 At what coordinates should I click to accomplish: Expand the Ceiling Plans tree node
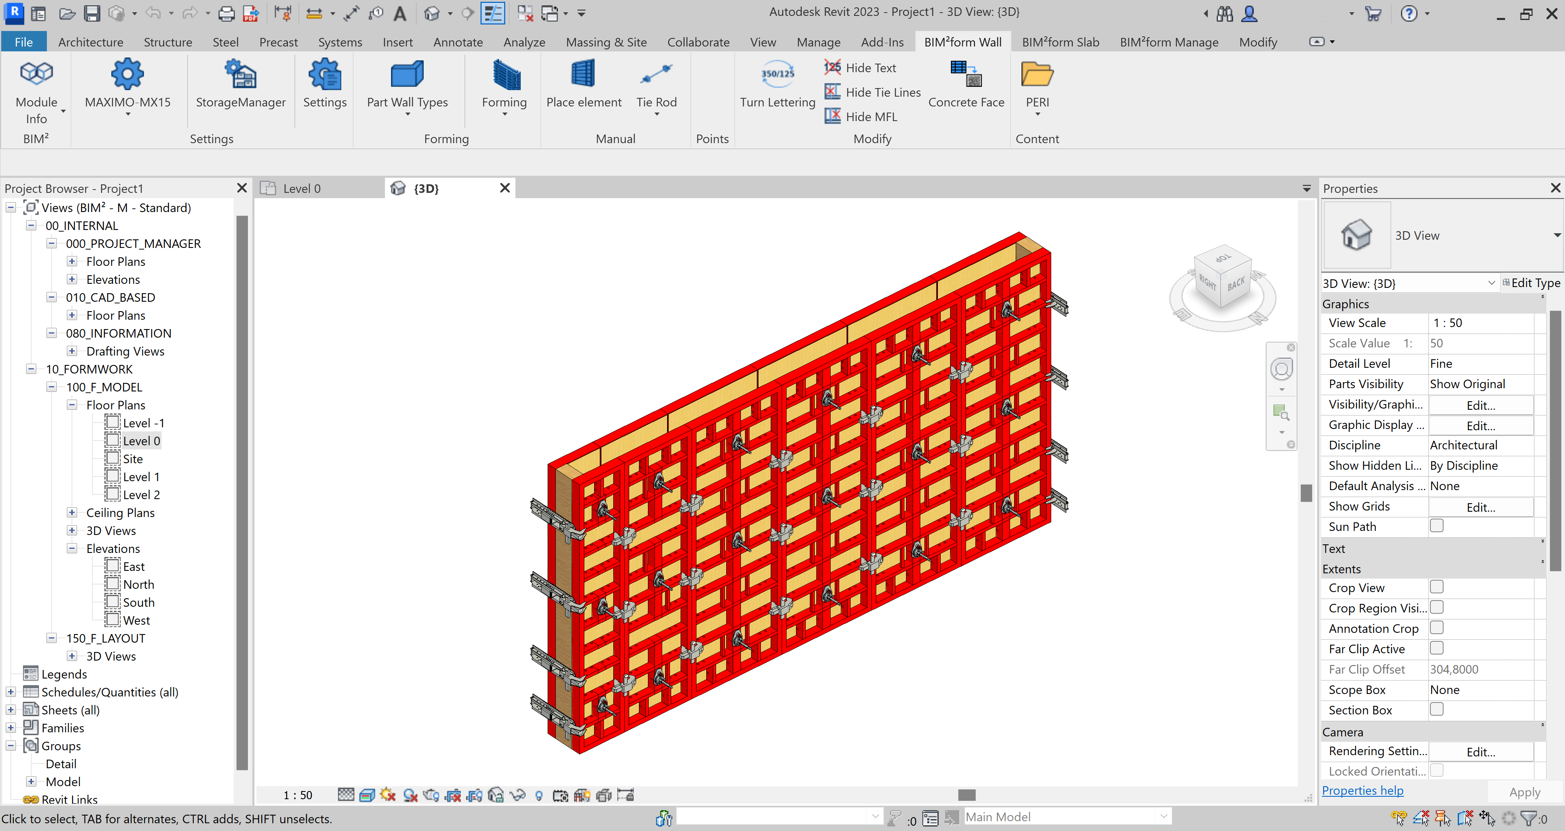(72, 512)
